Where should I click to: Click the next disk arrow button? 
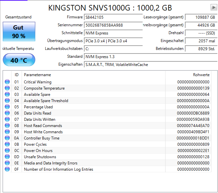(214, 7)
